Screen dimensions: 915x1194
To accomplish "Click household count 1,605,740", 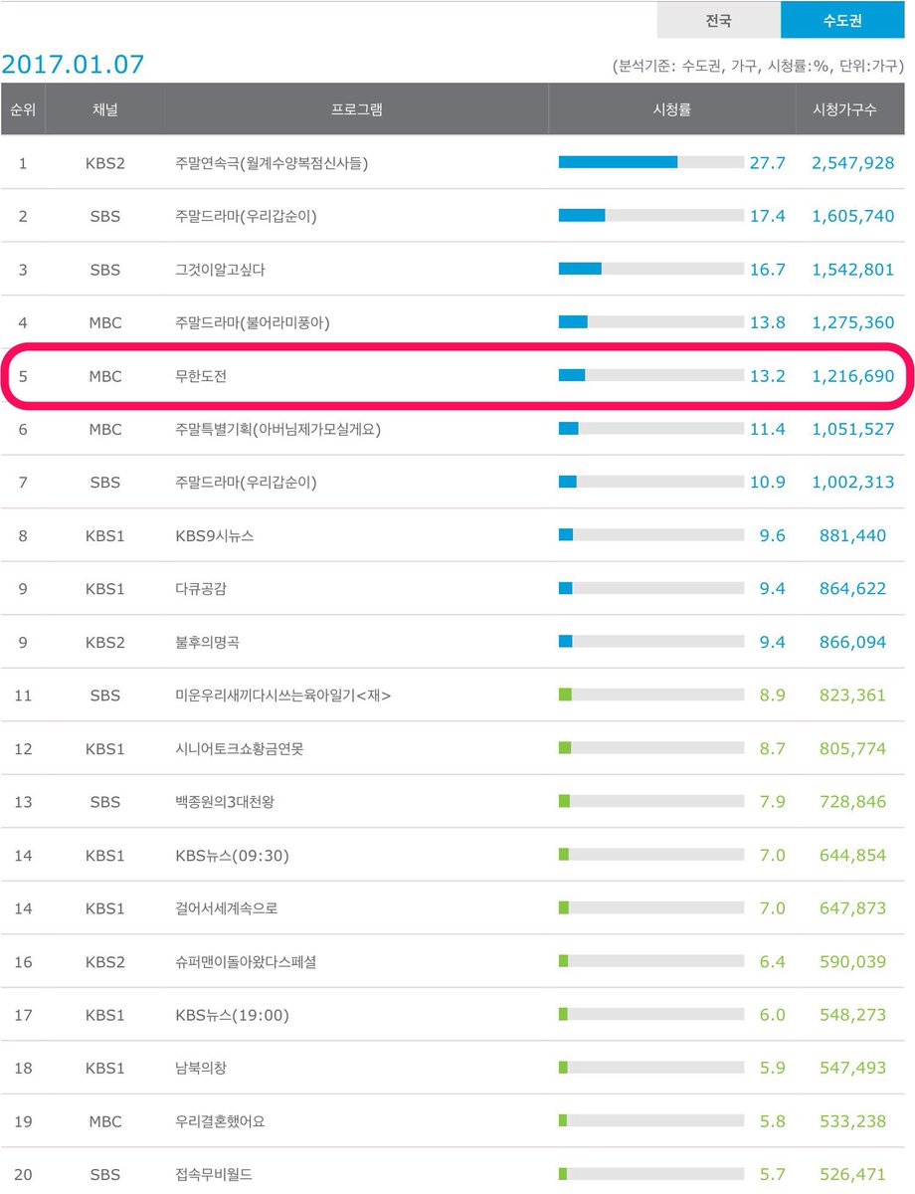I will (852, 216).
